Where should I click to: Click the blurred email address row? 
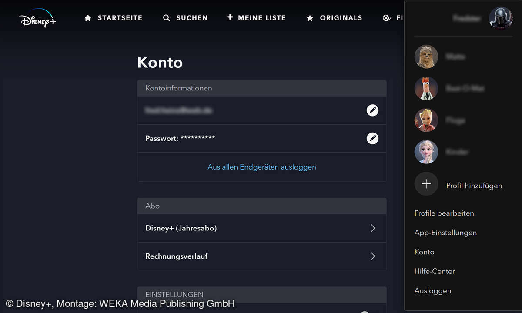pos(262,110)
